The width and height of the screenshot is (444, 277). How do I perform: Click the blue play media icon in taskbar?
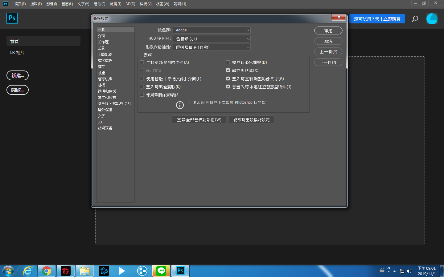(122, 271)
